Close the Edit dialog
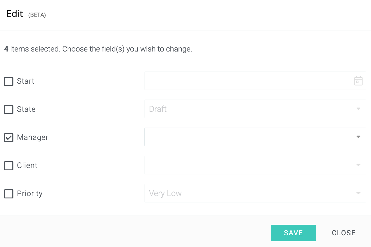 pyautogui.click(x=344, y=233)
